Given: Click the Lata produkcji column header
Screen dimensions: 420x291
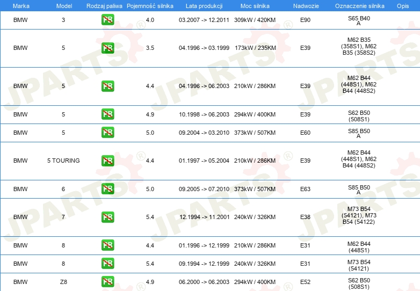Looking at the screenshot, I should (204, 6).
